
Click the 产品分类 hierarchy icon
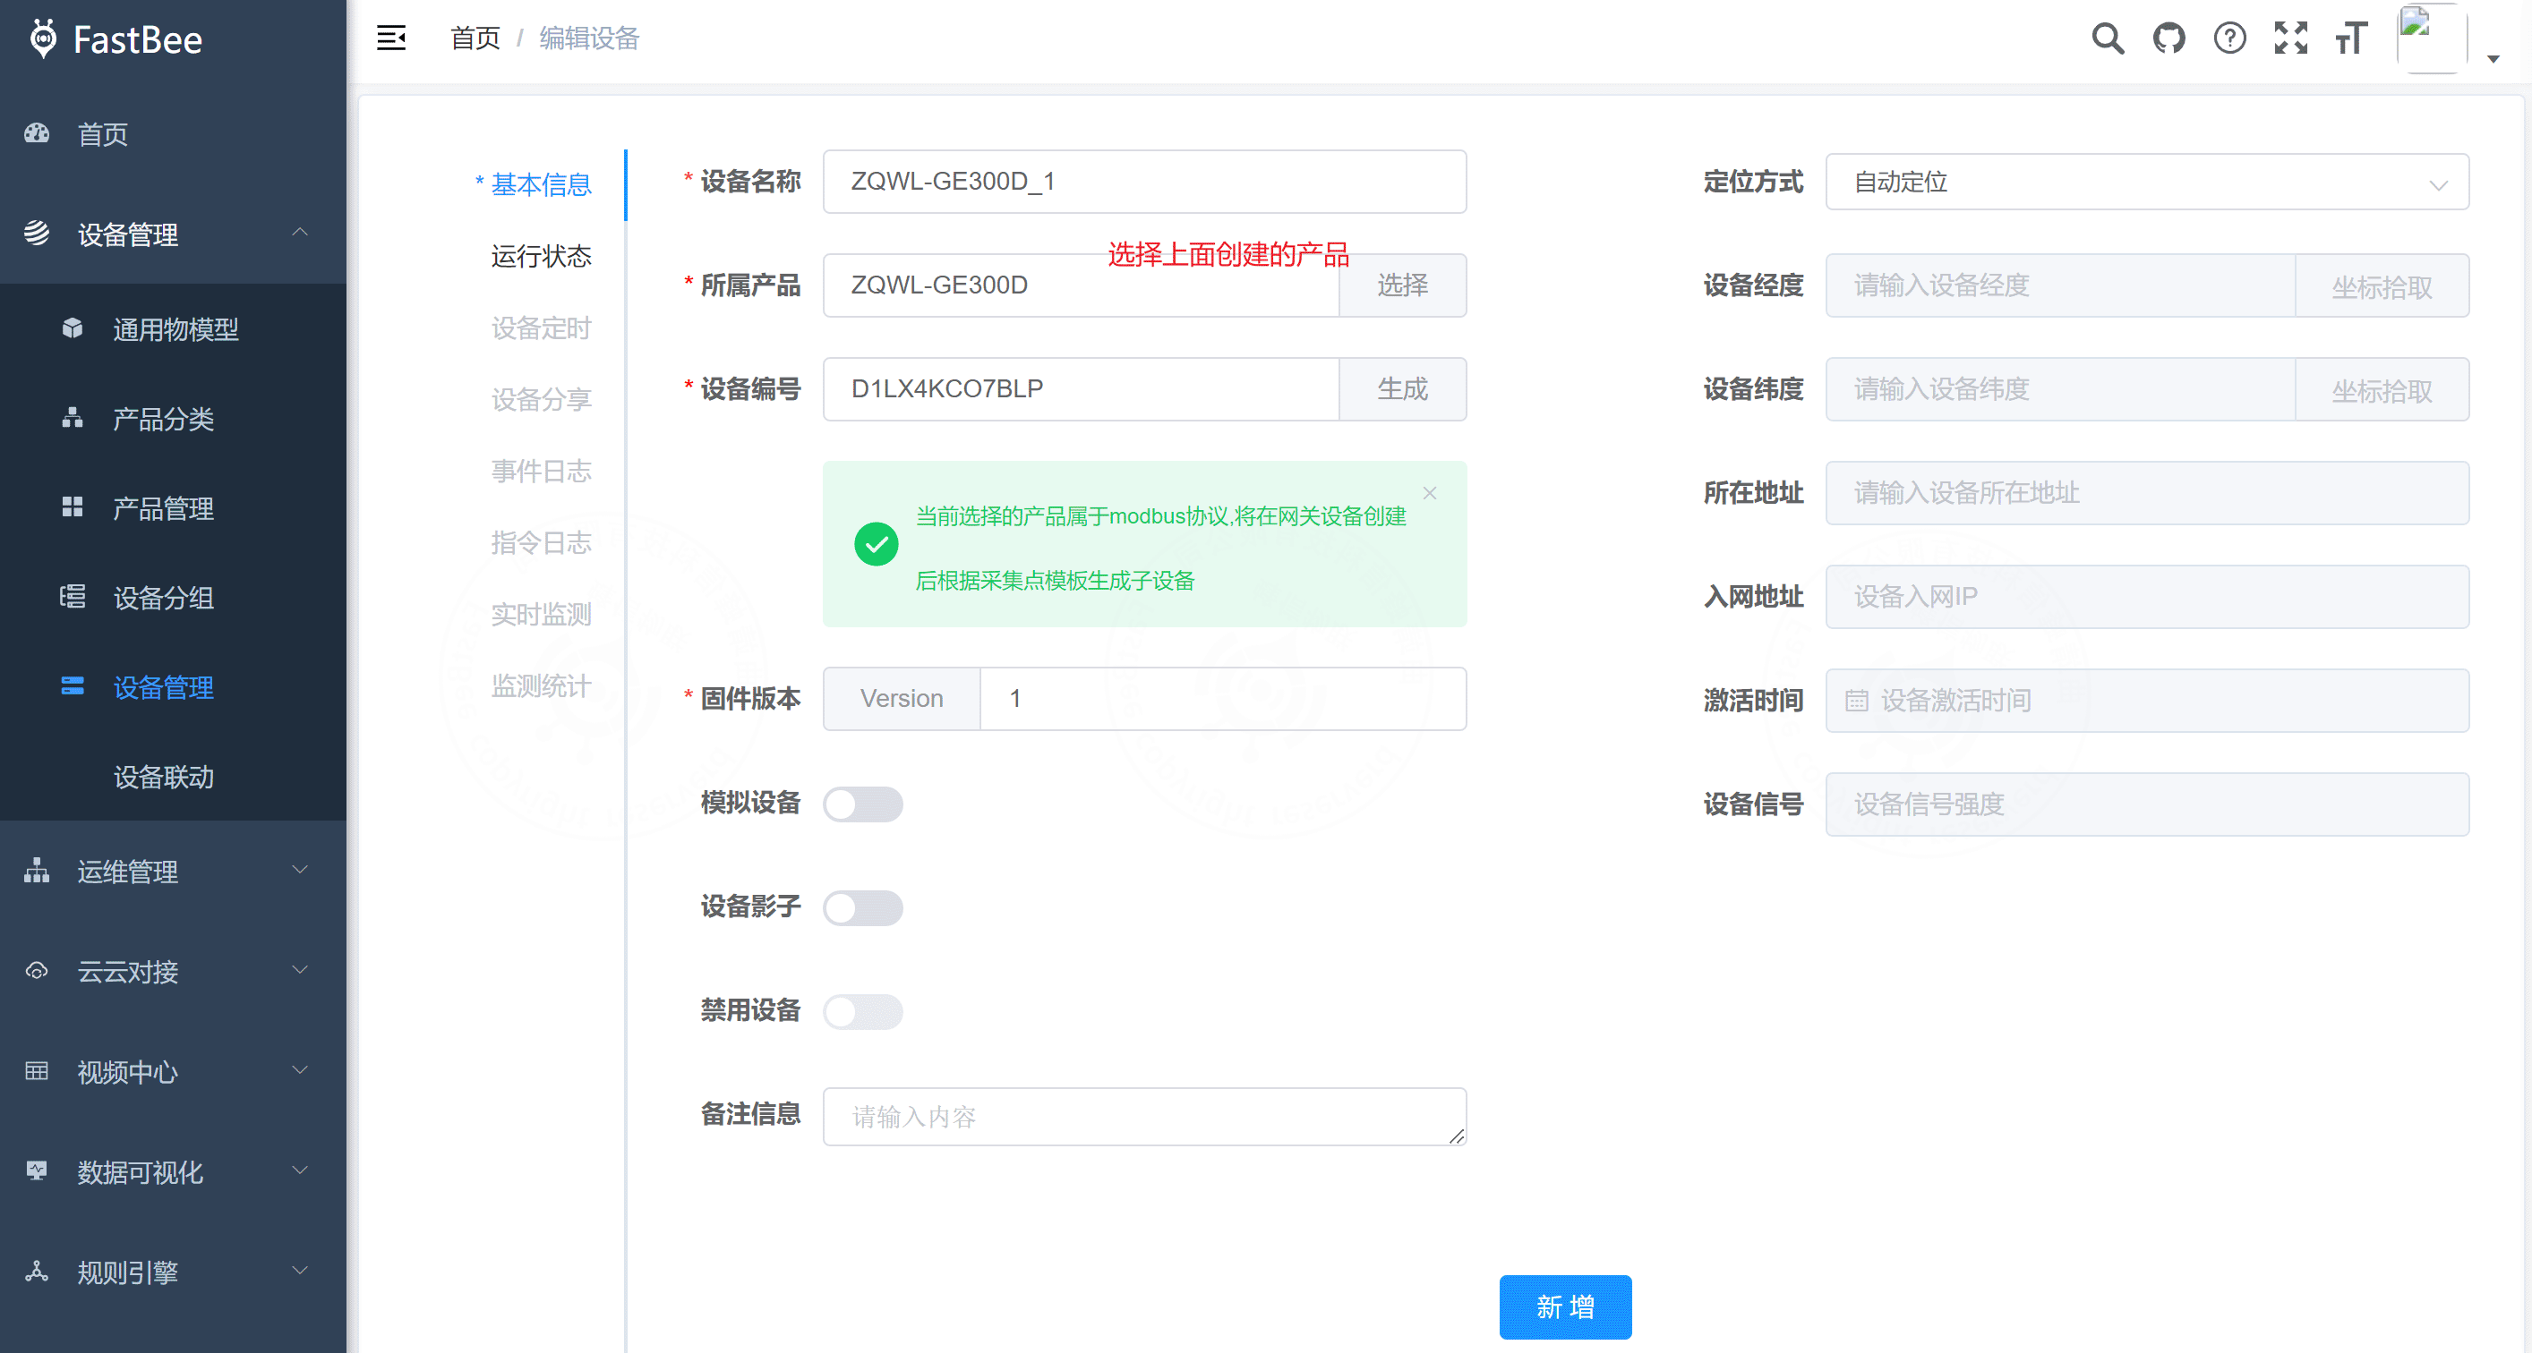click(x=73, y=418)
